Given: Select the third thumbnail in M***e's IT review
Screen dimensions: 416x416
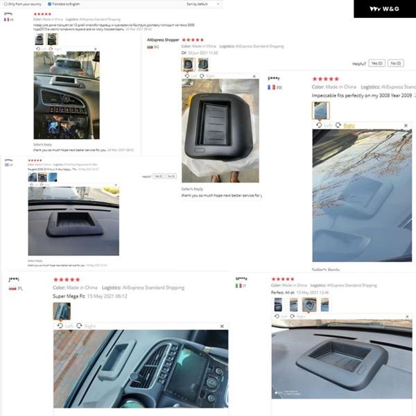Looking at the screenshot, I should pos(309,304).
